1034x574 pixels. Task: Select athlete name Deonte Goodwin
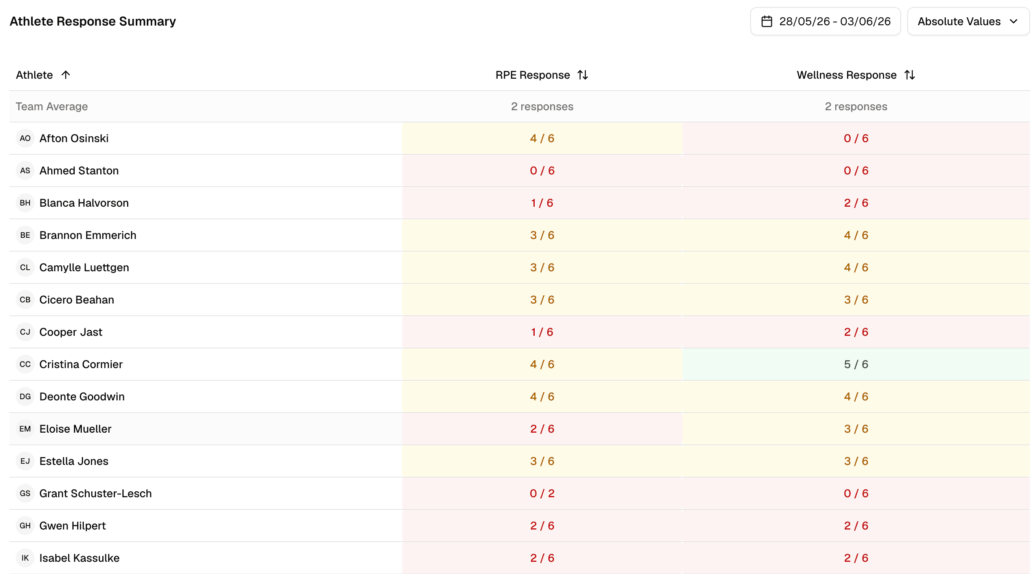[82, 396]
